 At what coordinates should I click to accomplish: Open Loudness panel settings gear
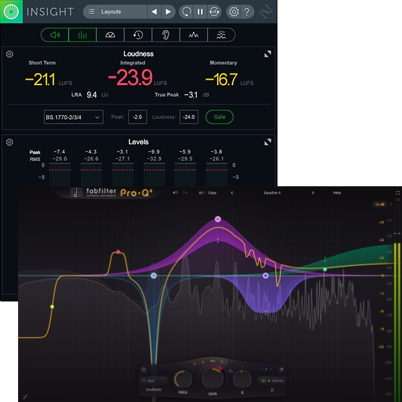pos(9,54)
